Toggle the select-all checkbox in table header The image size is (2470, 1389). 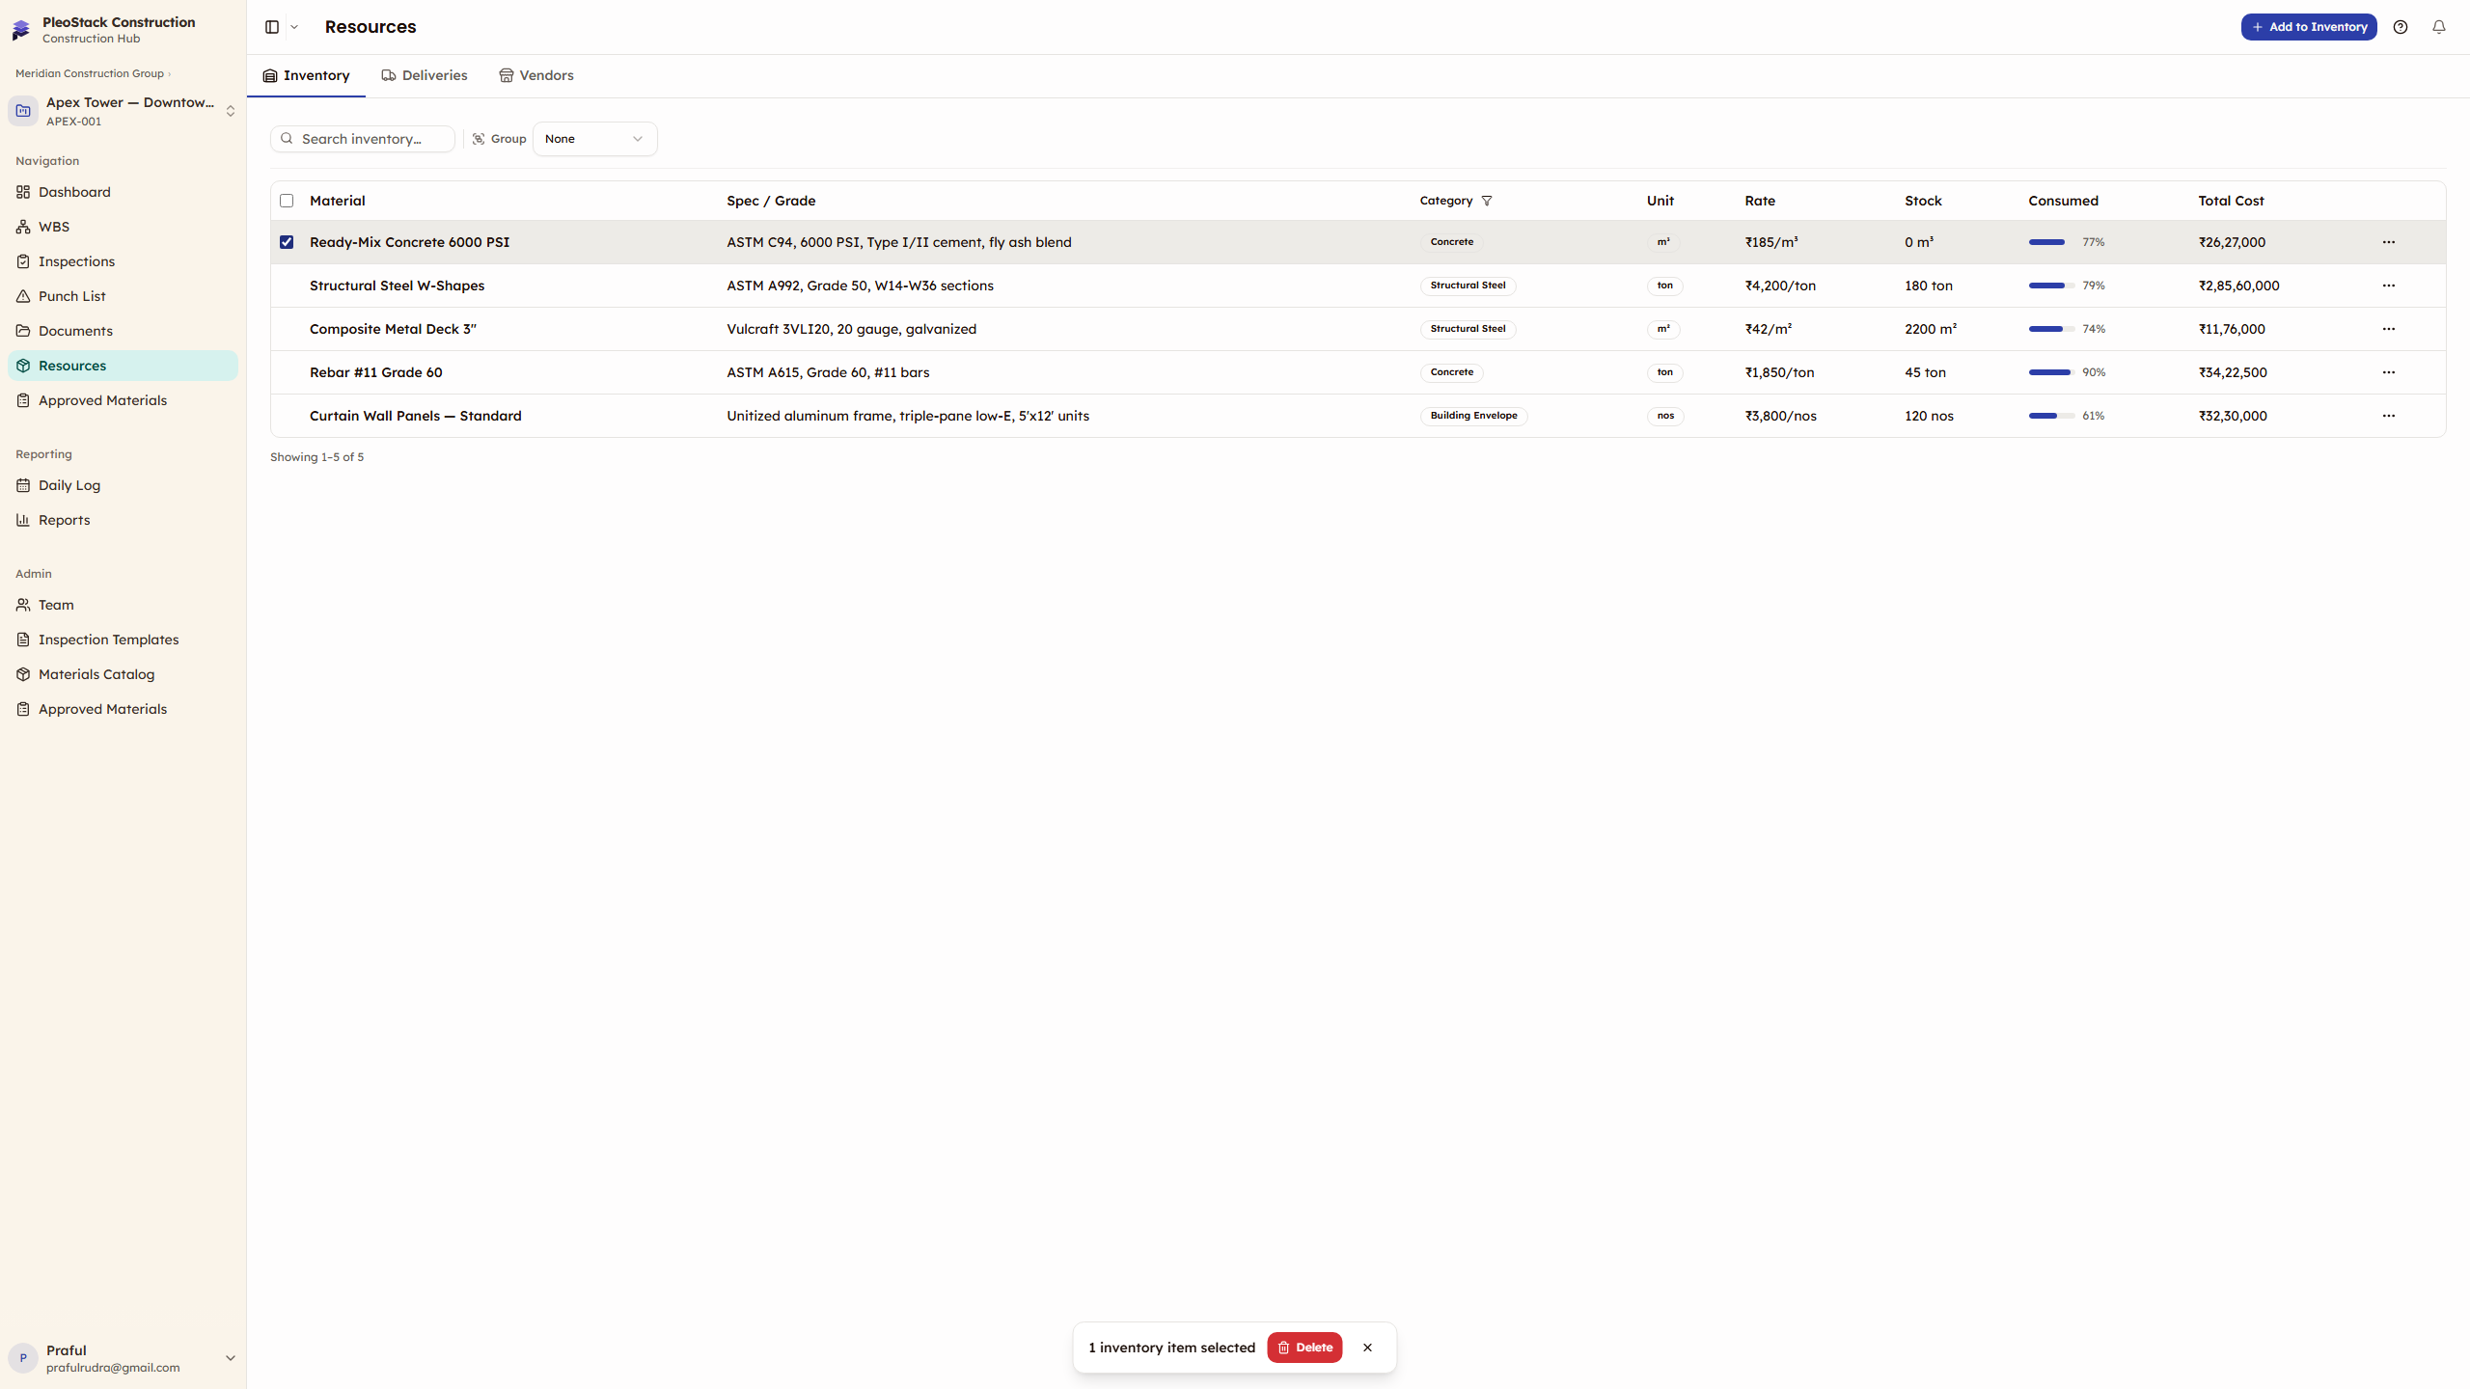coord(287,201)
